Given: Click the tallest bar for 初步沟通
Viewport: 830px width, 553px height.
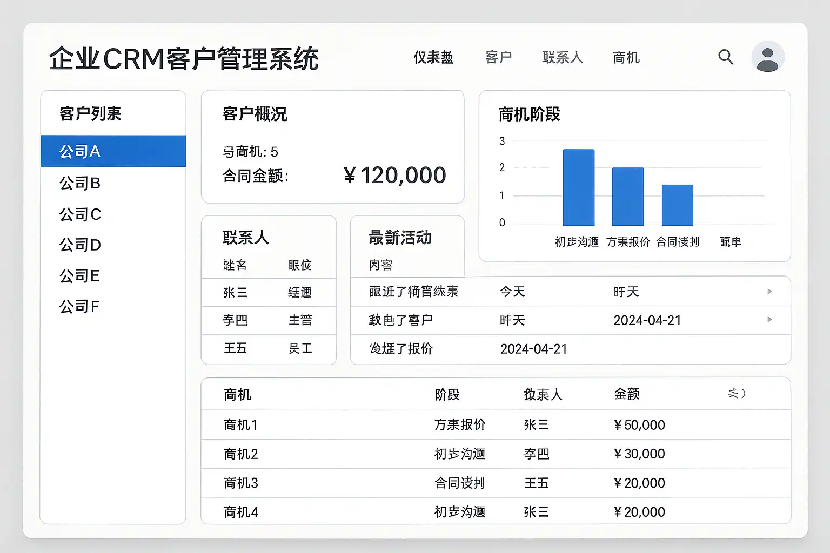Looking at the screenshot, I should click(x=578, y=187).
